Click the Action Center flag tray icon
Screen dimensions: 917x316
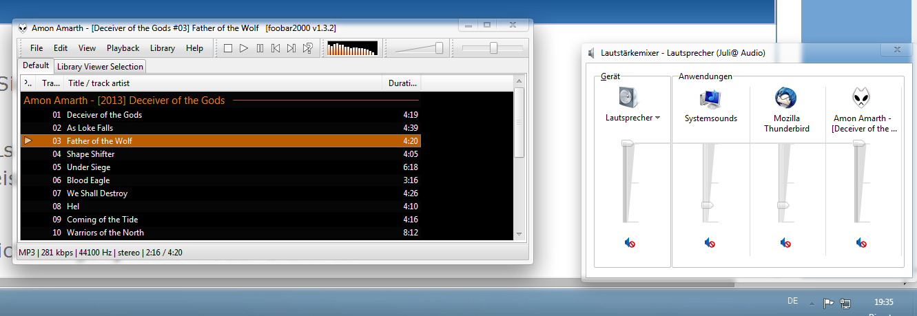tap(830, 302)
